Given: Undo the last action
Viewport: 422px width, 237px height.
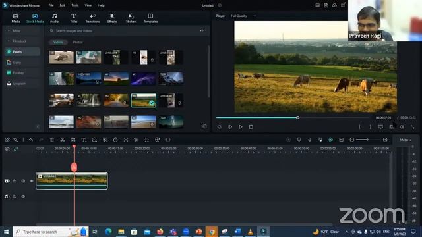Looking at the screenshot, I should coord(31,140).
